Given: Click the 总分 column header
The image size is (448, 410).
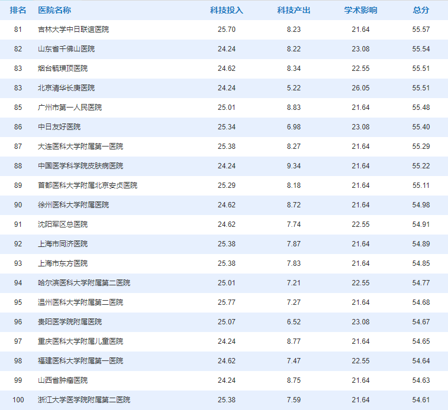Looking at the screenshot, I should point(421,10).
